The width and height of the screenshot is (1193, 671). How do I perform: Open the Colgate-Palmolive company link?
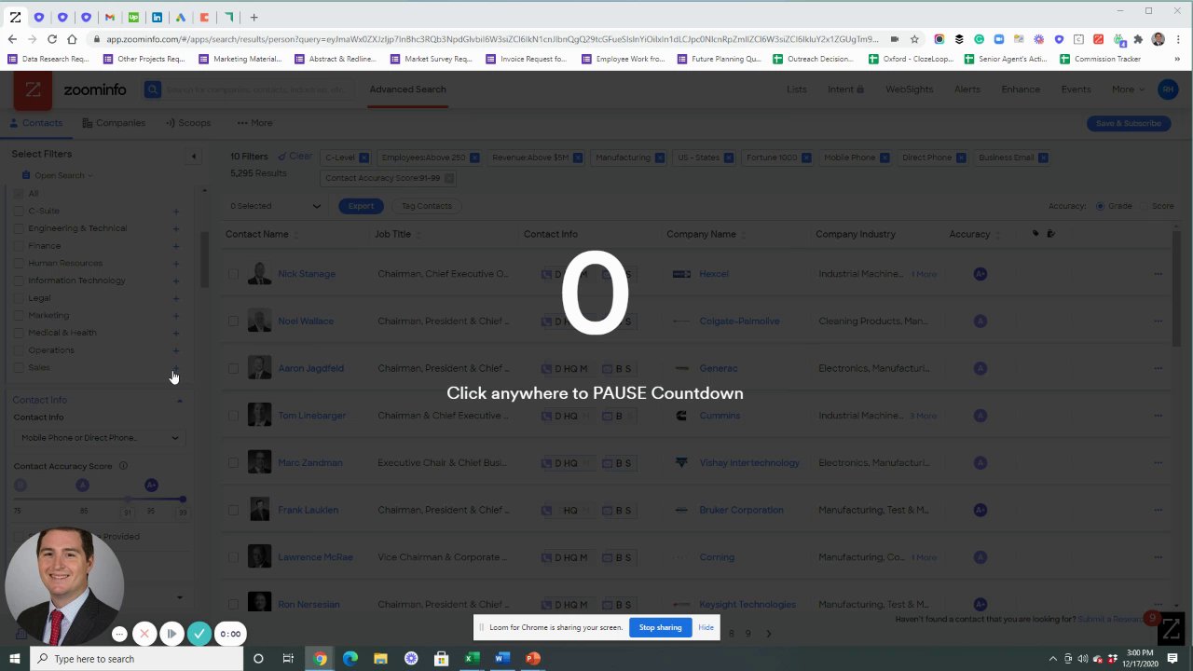point(739,322)
